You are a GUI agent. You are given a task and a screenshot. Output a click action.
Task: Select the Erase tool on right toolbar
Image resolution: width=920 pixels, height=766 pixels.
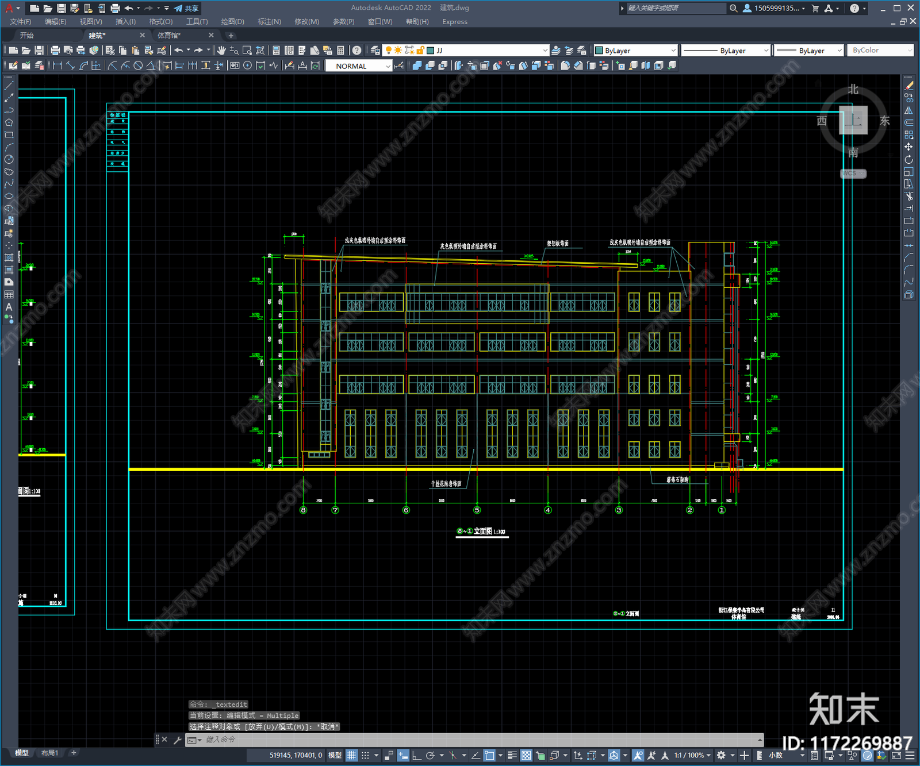[x=908, y=85]
